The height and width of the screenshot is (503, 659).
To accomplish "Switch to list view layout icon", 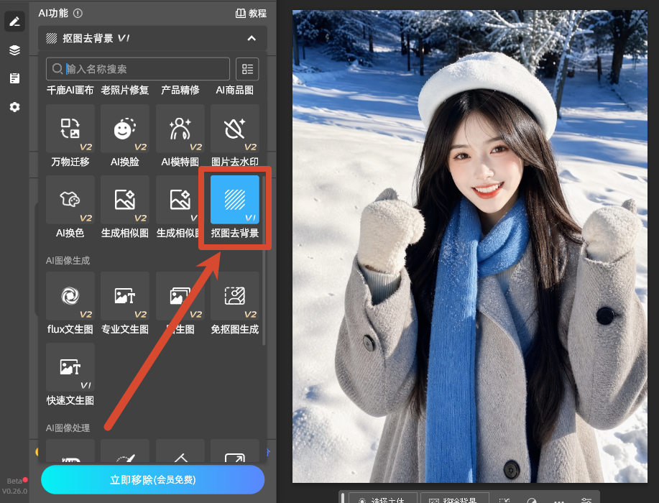I will point(247,69).
